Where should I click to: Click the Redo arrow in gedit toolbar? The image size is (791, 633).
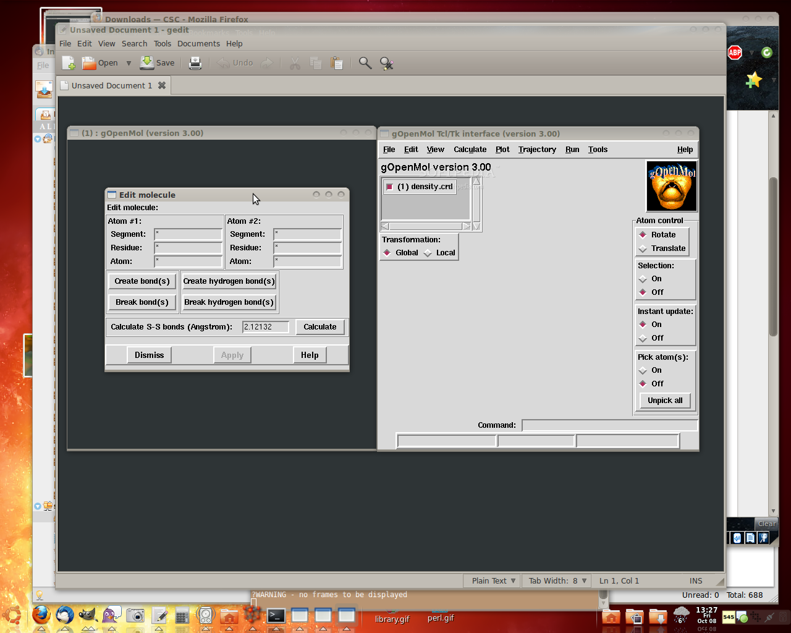267,63
